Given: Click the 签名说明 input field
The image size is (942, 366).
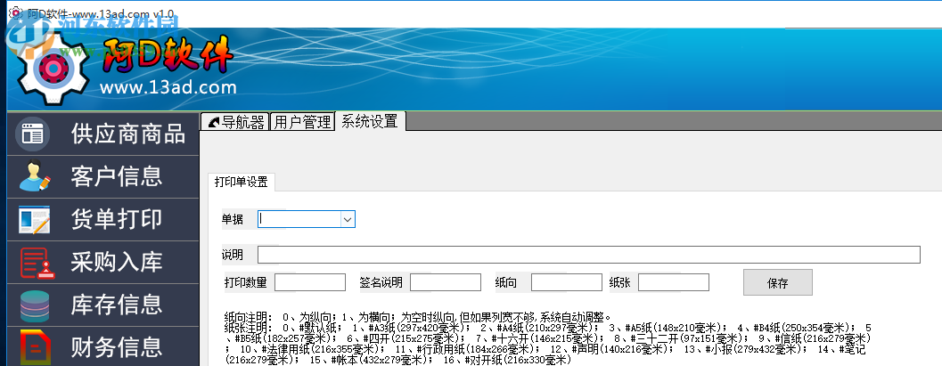Looking at the screenshot, I should click(x=446, y=282).
